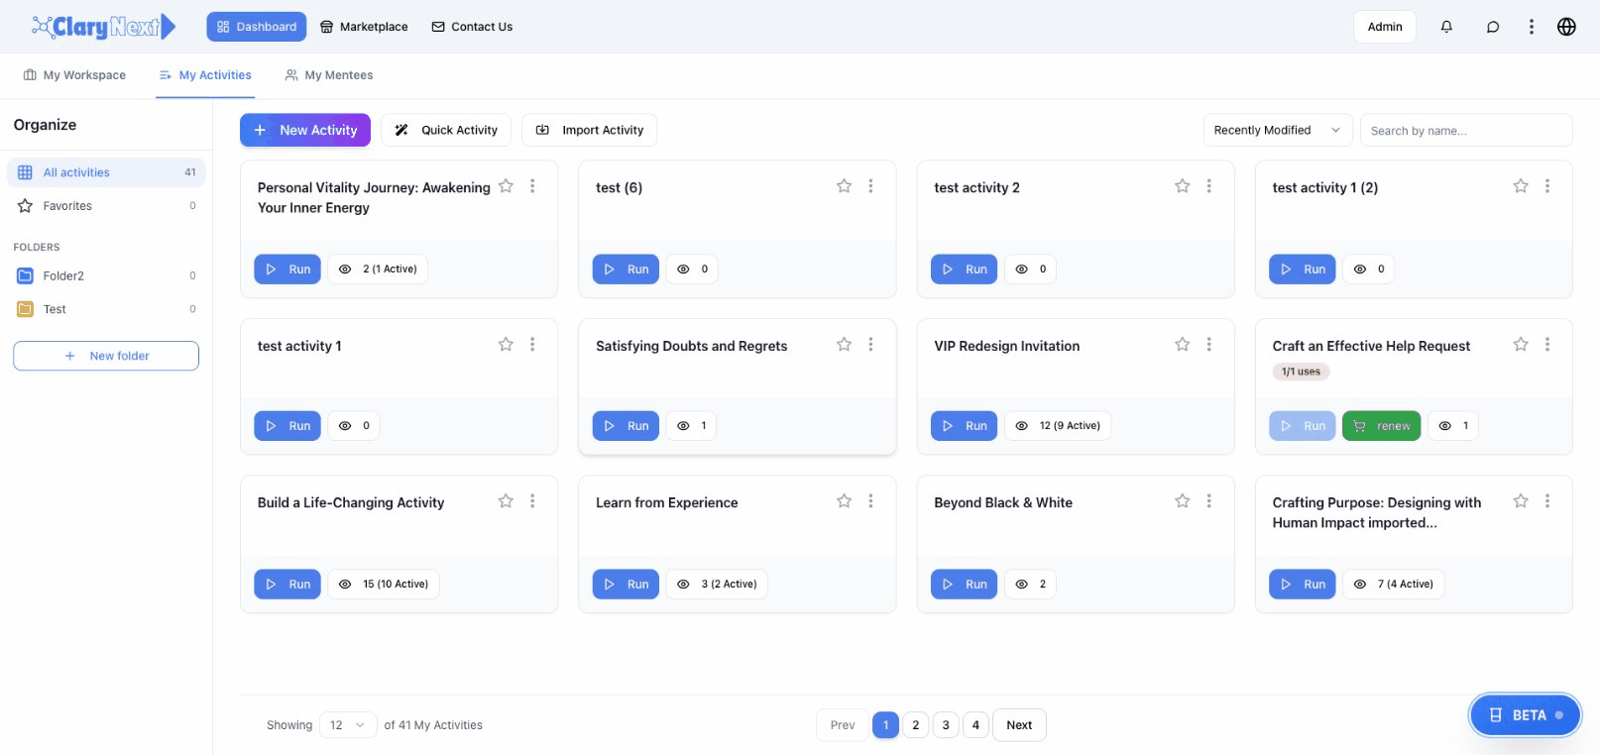Image resolution: width=1600 pixels, height=755 pixels.
Task: View participants count on Build a Life-Changing Activity
Action: [x=385, y=585]
